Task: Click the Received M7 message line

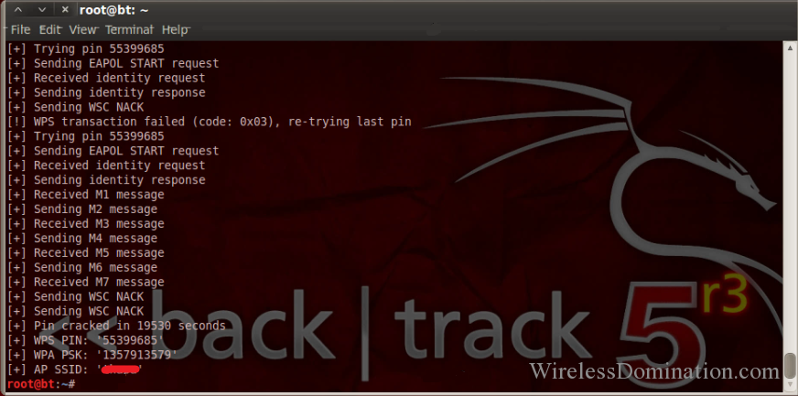Action: click(85, 282)
